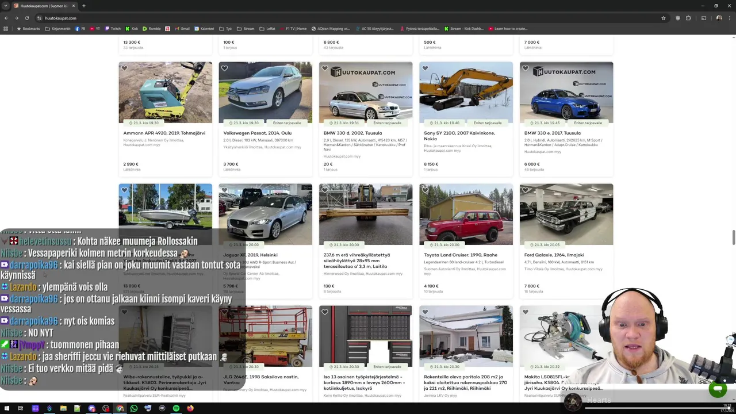Open Sany SY 210C Kaivinkone listing title
The height and width of the screenshot is (414, 736).
pyautogui.click(x=459, y=136)
